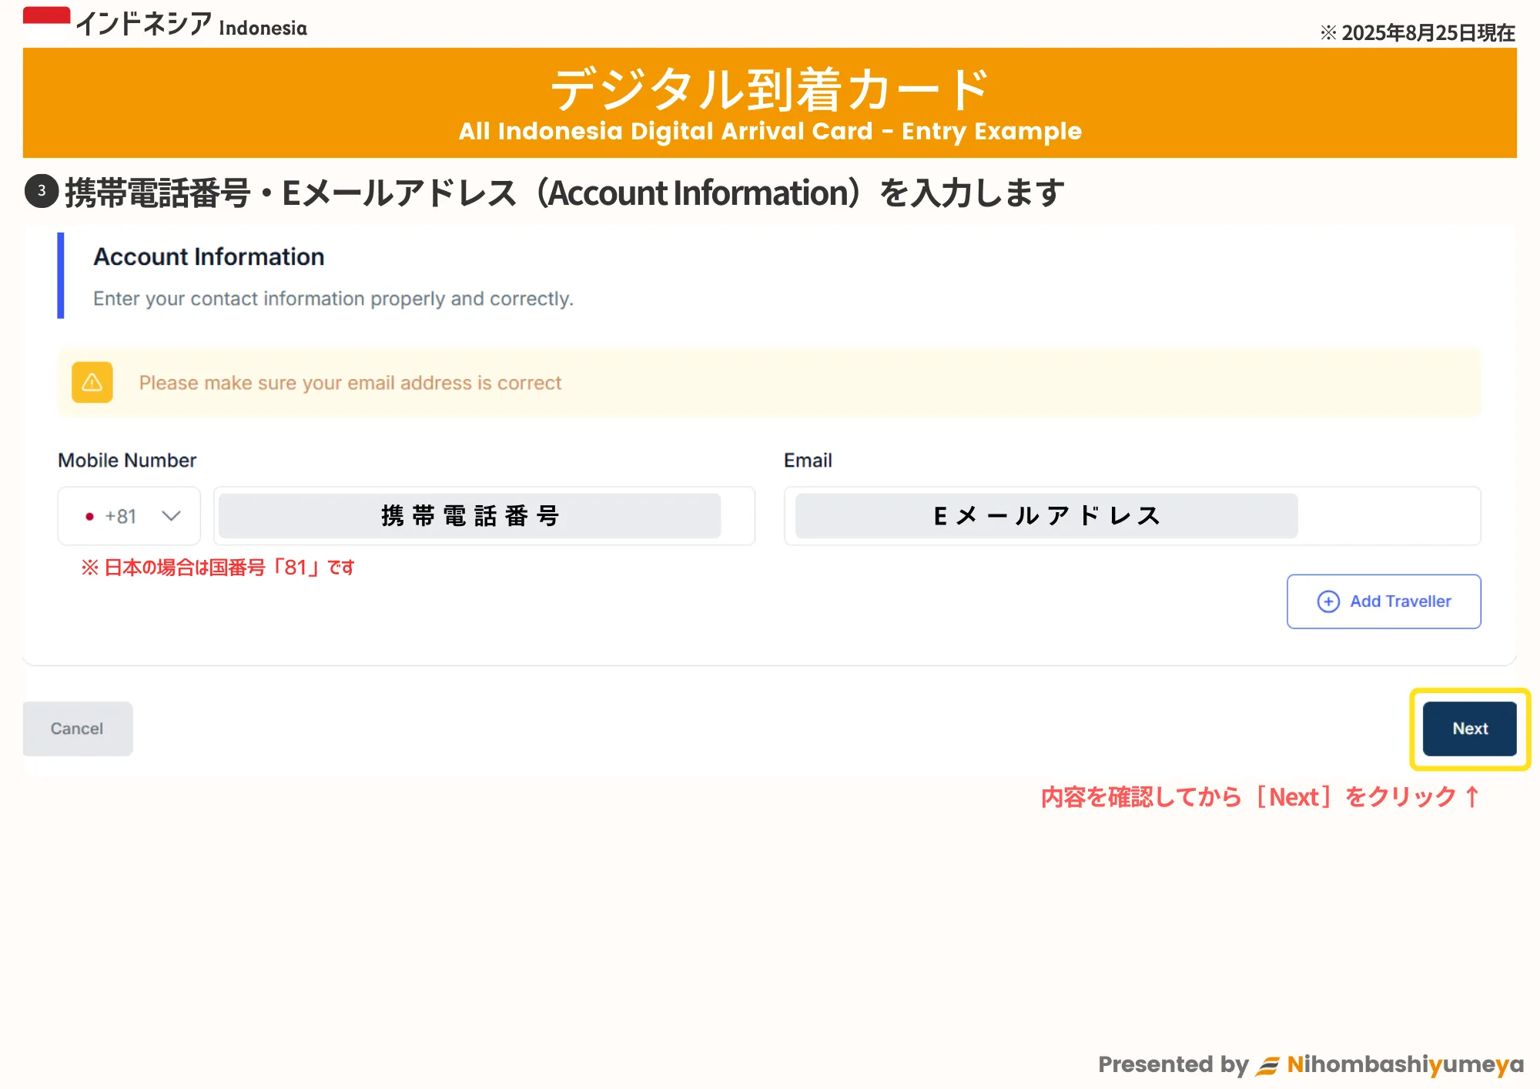
Task: Click the plus circle icon in Add Traveller
Action: tap(1328, 601)
